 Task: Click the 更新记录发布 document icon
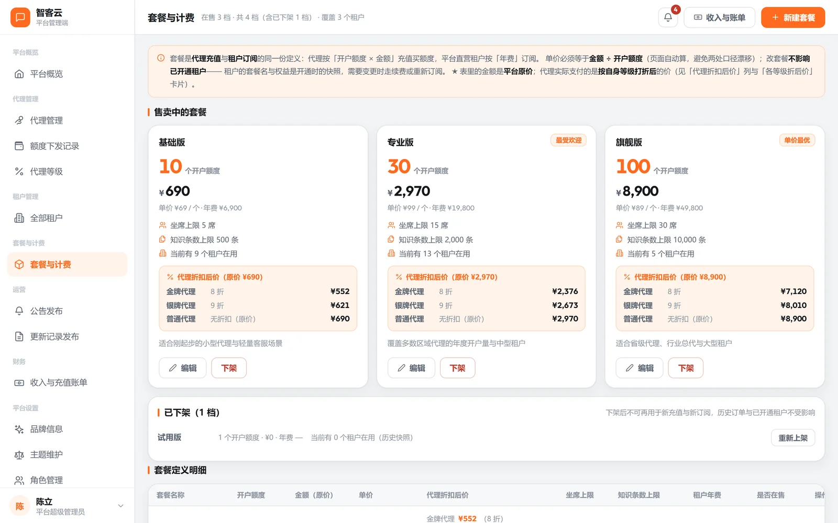click(x=19, y=336)
